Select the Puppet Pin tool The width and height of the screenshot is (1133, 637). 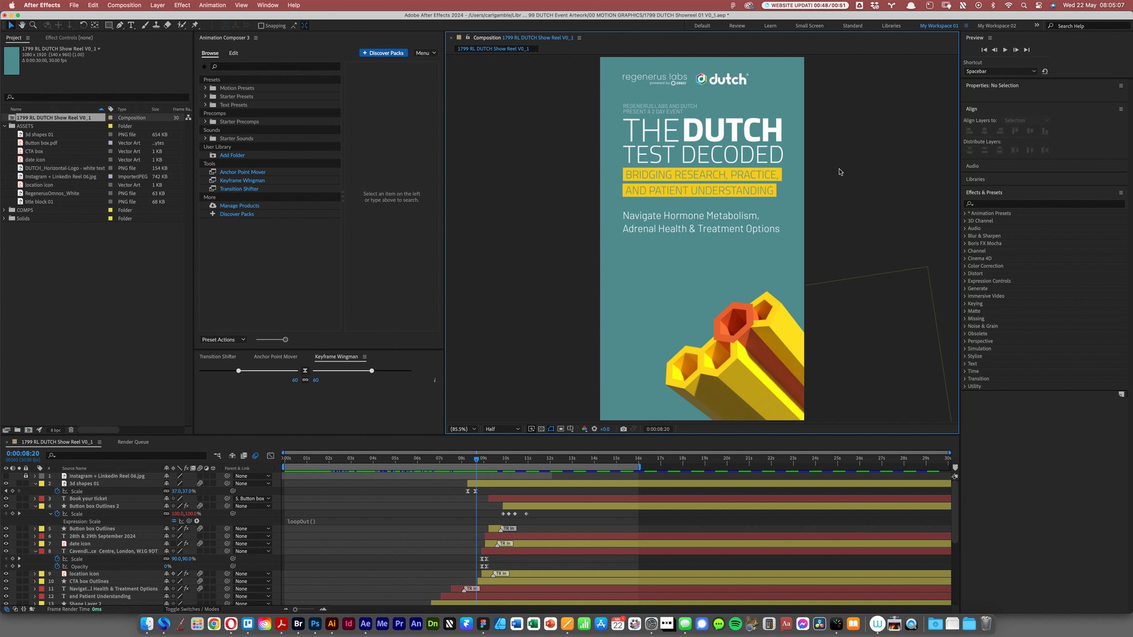tap(195, 25)
